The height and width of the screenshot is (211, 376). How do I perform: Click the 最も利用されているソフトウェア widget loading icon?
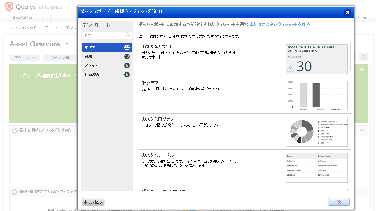[x=15, y=192]
